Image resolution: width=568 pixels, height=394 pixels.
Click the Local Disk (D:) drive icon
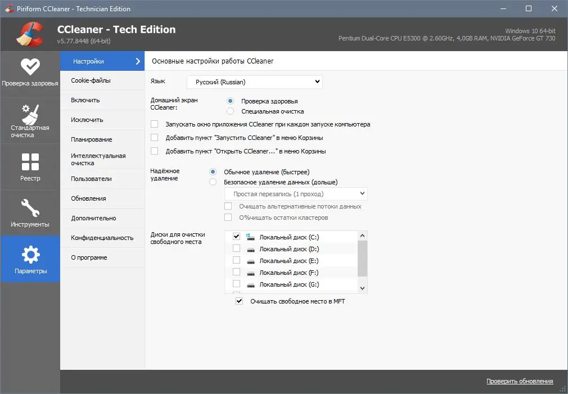point(251,249)
